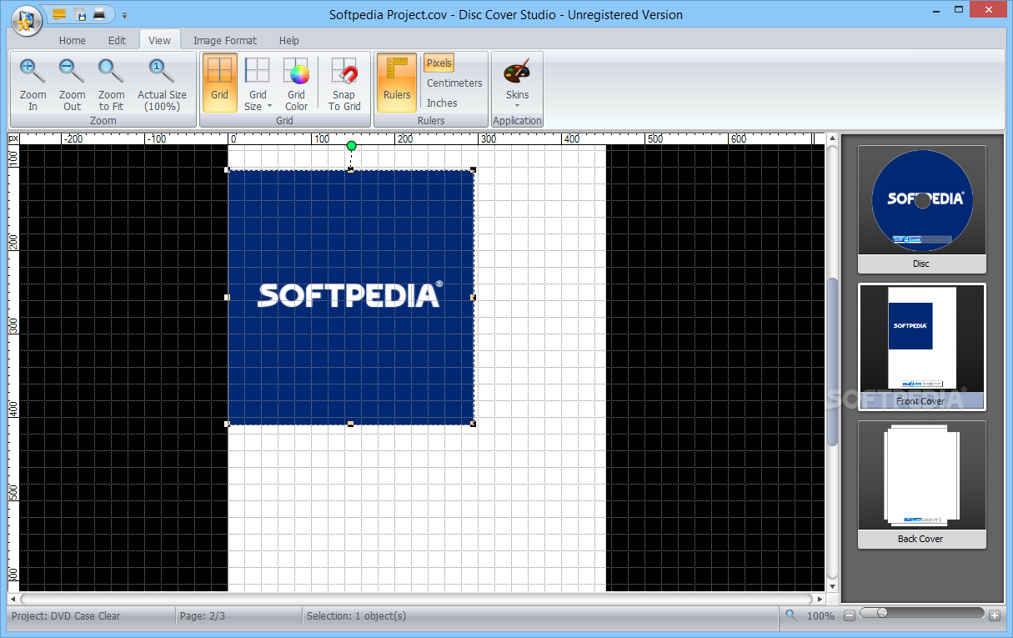Click the print quick-access icon
This screenshot has width=1013, height=638.
[x=100, y=14]
